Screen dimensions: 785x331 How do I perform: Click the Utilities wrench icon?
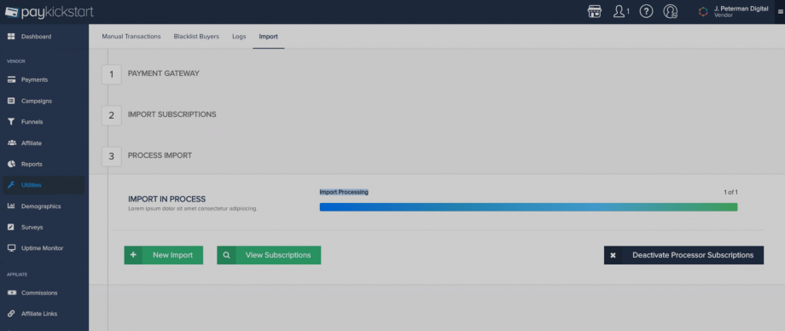11,185
